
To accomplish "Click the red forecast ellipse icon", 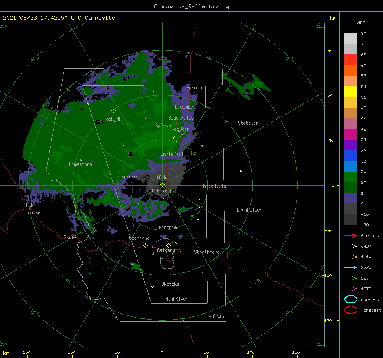I will pyautogui.click(x=351, y=310).
